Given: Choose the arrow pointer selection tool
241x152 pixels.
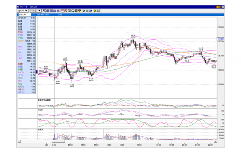Looking at the screenshot, I should 87,11.
